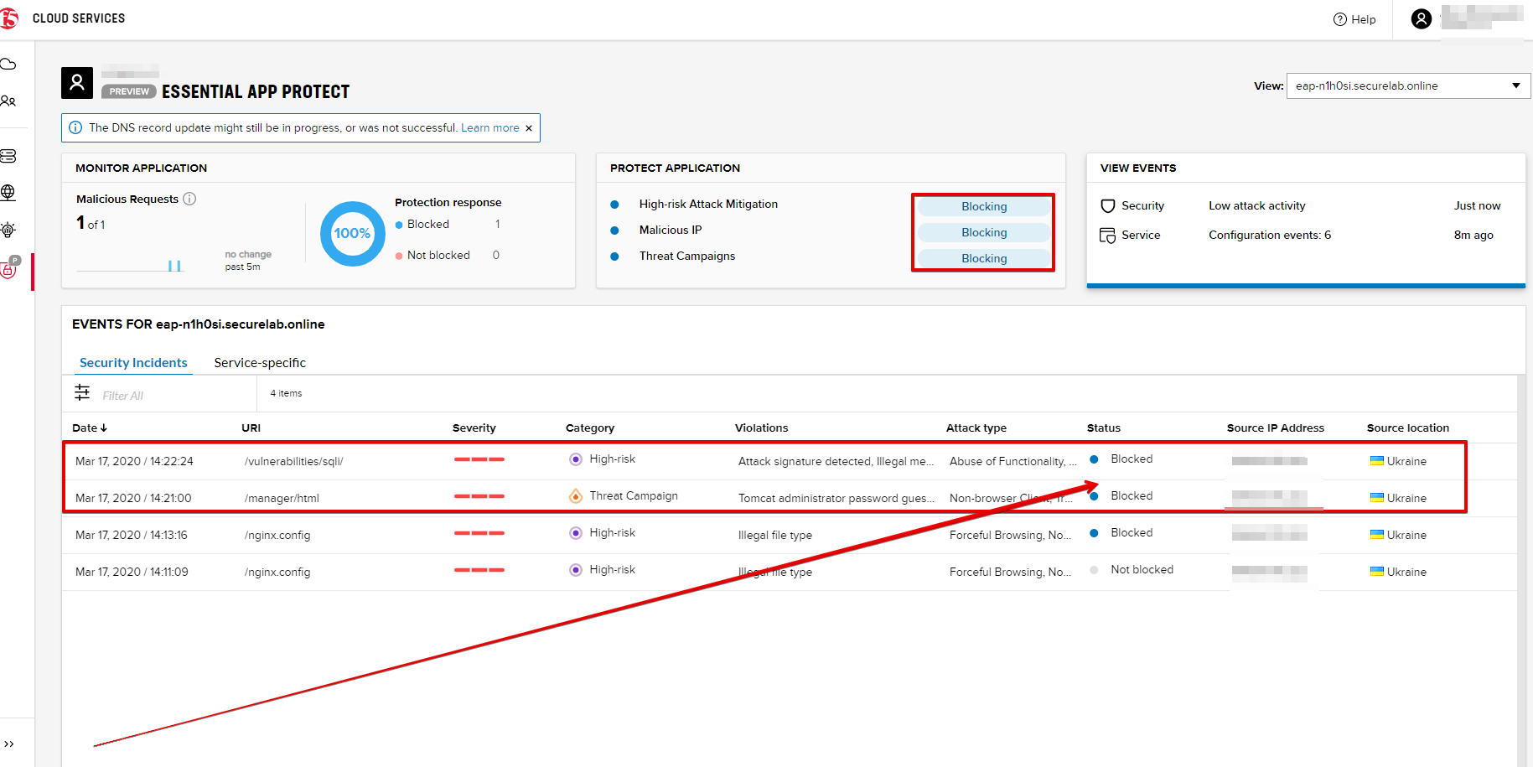The image size is (1533, 767).
Task: Open the lightbulb icon in left sidebar
Action: pyautogui.click(x=8, y=230)
